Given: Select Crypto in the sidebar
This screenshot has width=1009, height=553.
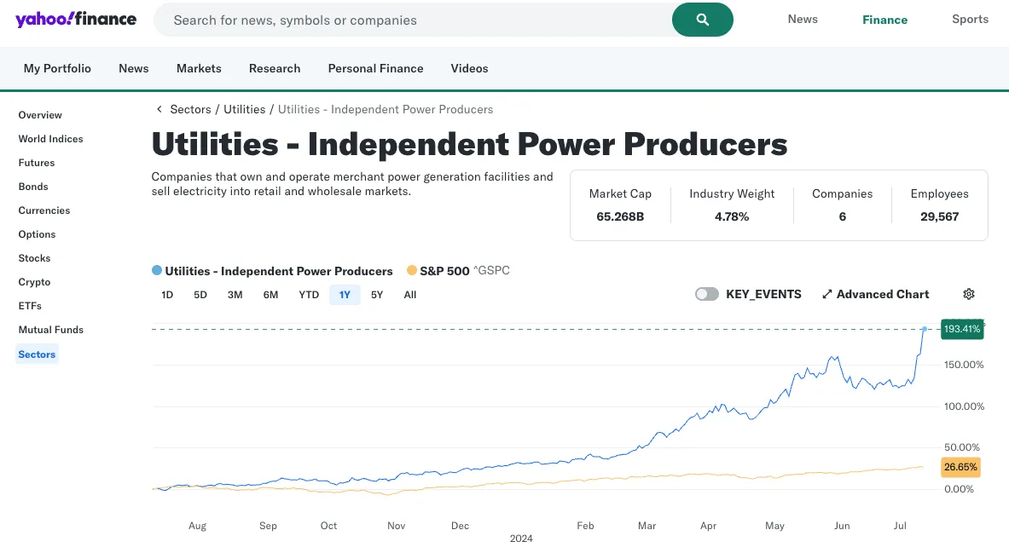Looking at the screenshot, I should [x=34, y=282].
